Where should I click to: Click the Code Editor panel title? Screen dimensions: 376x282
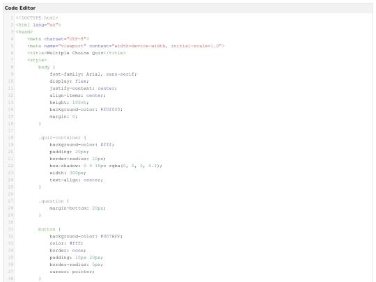[20, 8]
